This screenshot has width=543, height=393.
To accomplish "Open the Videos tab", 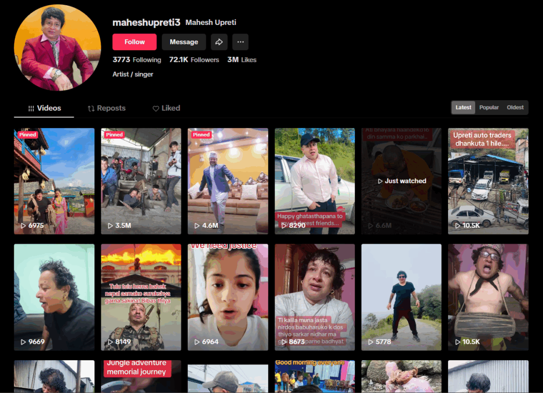I will pyautogui.click(x=44, y=108).
